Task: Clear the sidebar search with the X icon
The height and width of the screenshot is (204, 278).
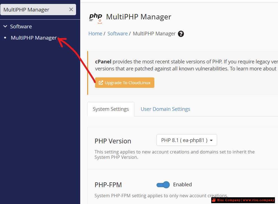Action: coord(71,10)
